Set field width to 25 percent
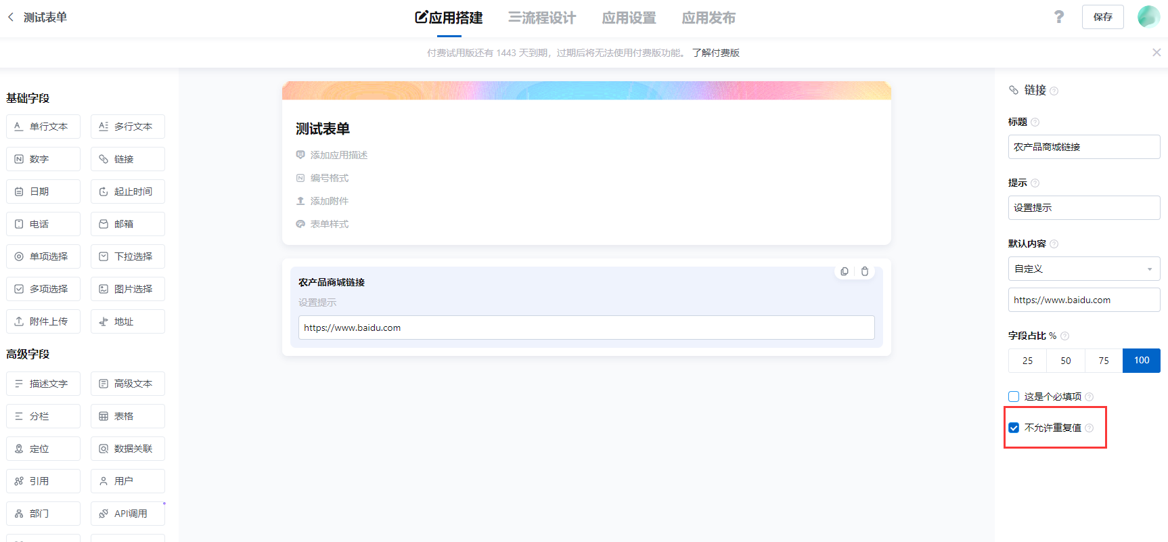The width and height of the screenshot is (1168, 542). pyautogui.click(x=1027, y=361)
